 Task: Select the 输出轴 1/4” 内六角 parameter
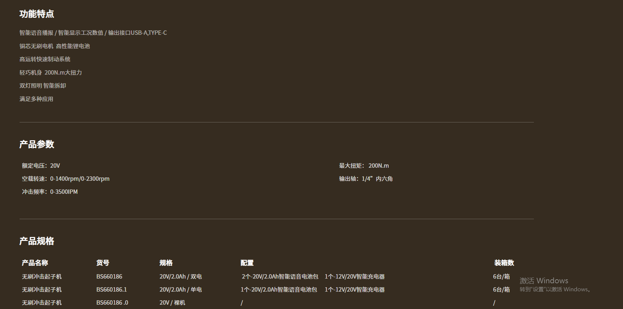pos(365,179)
